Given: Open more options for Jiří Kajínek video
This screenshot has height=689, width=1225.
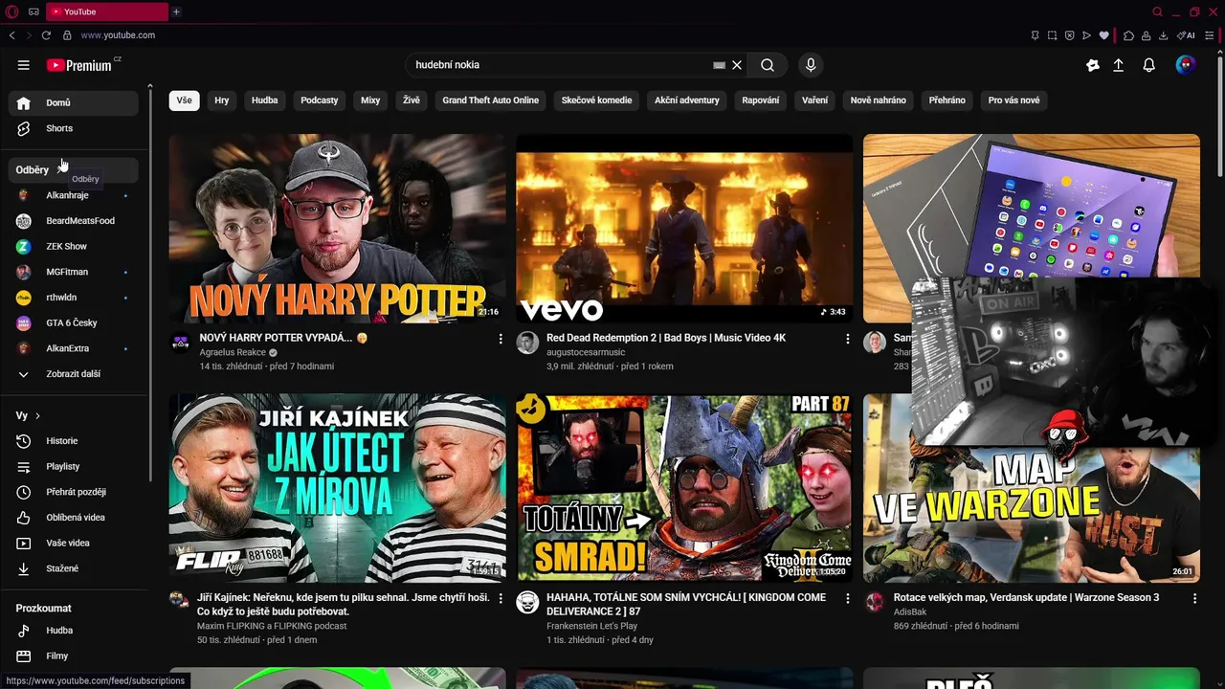Looking at the screenshot, I should pos(500,598).
